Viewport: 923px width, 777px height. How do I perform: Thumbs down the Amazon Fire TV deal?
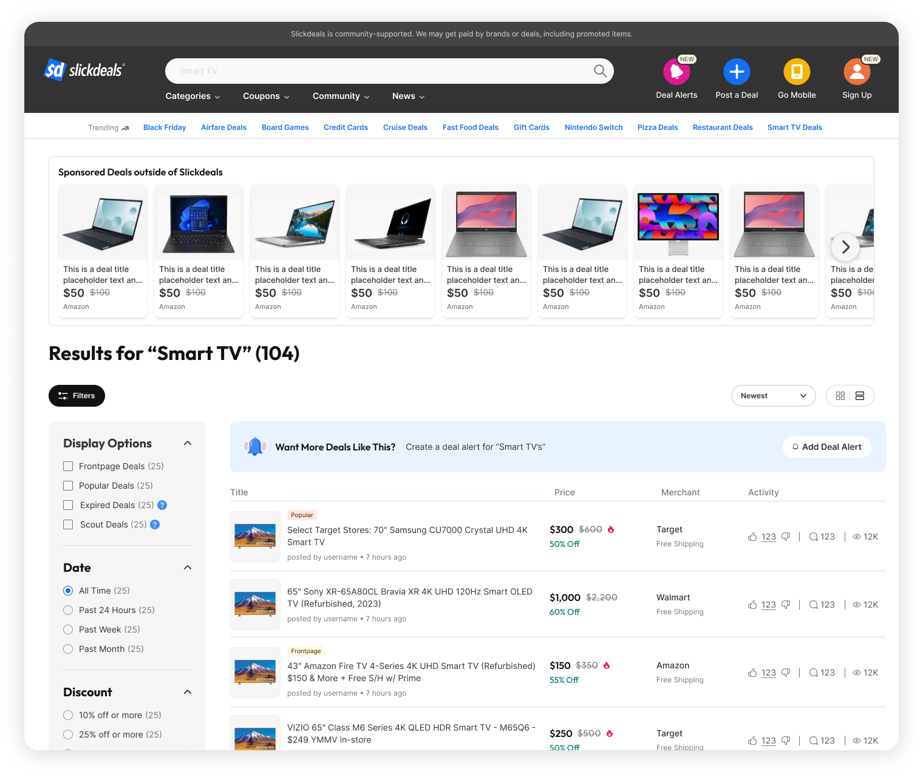786,673
